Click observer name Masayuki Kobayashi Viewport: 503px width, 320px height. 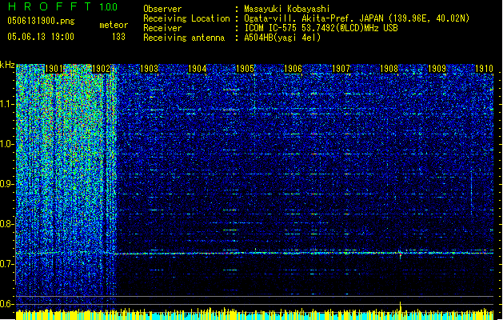(287, 9)
